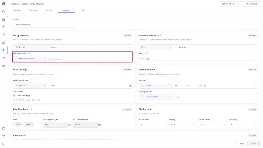The width and height of the screenshot is (263, 148).
Task: Click the Envelope band OPTIONAL badge
Action: [x=127, y=109]
